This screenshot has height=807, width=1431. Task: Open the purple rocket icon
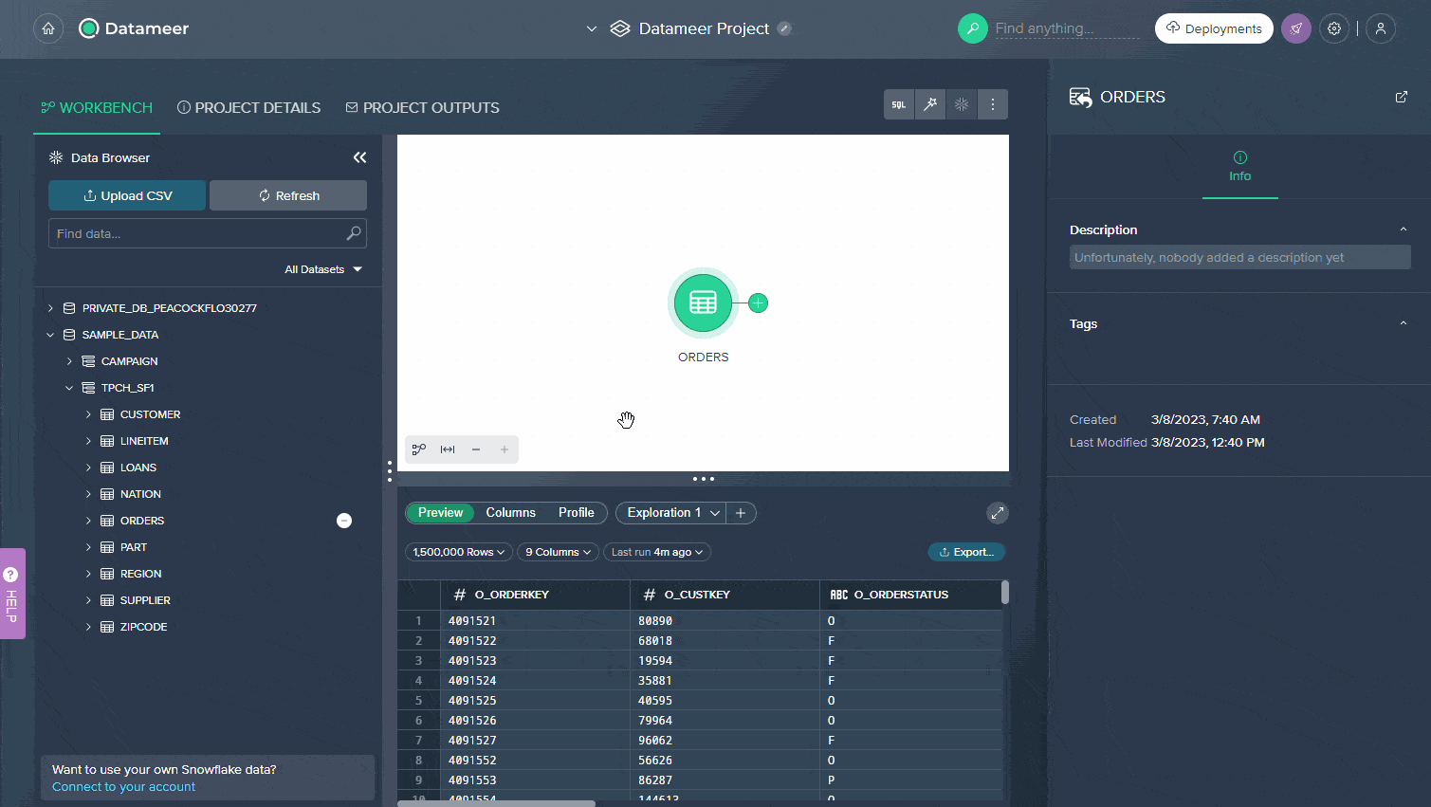pyautogui.click(x=1295, y=28)
